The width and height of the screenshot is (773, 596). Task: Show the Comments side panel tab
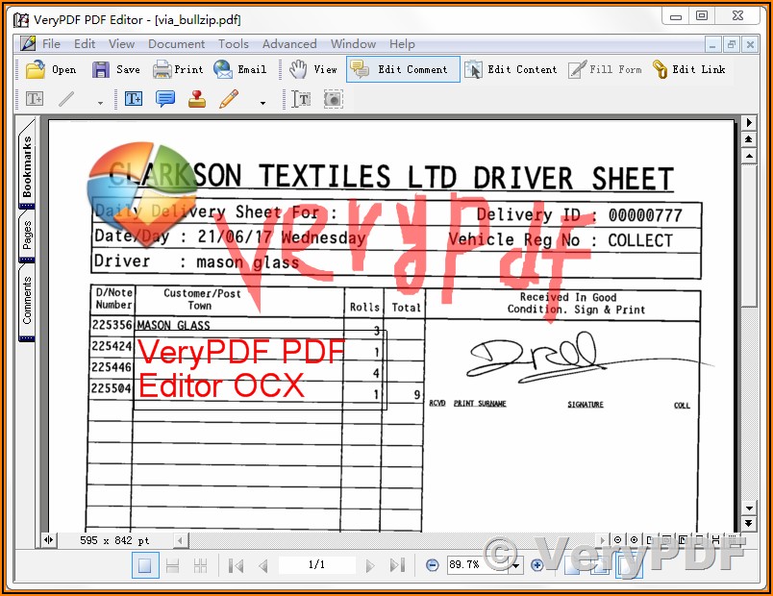[27, 302]
